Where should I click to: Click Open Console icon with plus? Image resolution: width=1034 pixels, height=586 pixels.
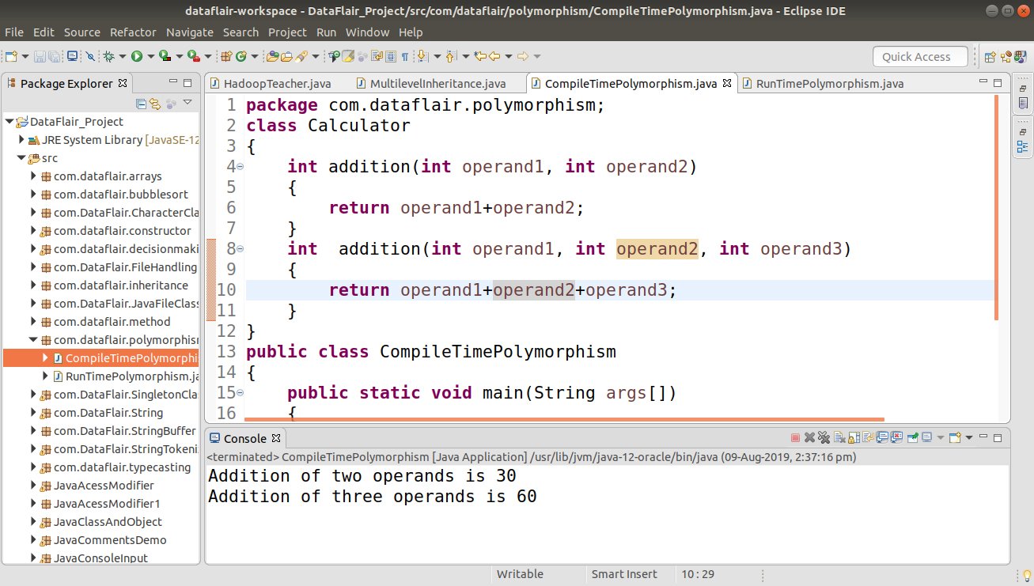955,437
